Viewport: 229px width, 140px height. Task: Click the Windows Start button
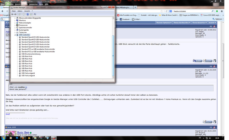coord(3,138)
